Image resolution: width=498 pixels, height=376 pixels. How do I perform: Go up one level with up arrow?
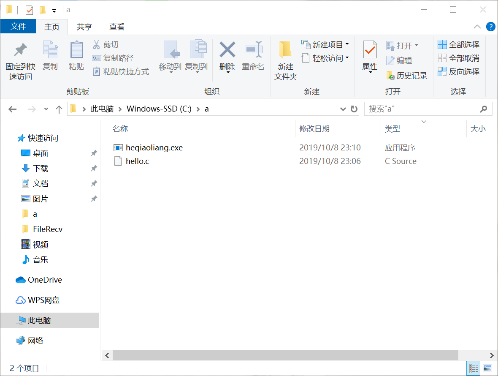[59, 110]
